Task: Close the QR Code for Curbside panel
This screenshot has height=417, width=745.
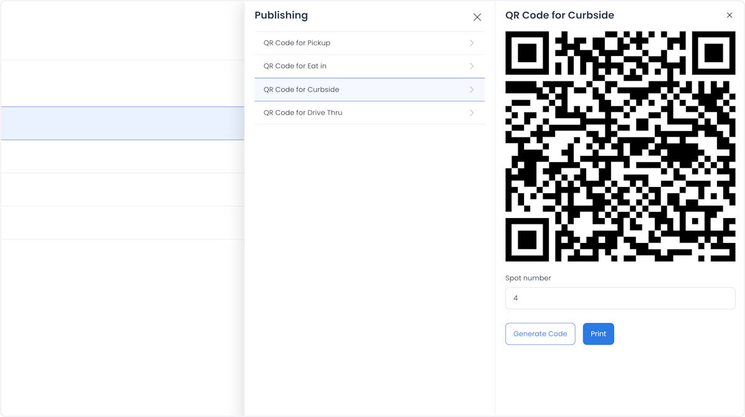Action: (729, 15)
